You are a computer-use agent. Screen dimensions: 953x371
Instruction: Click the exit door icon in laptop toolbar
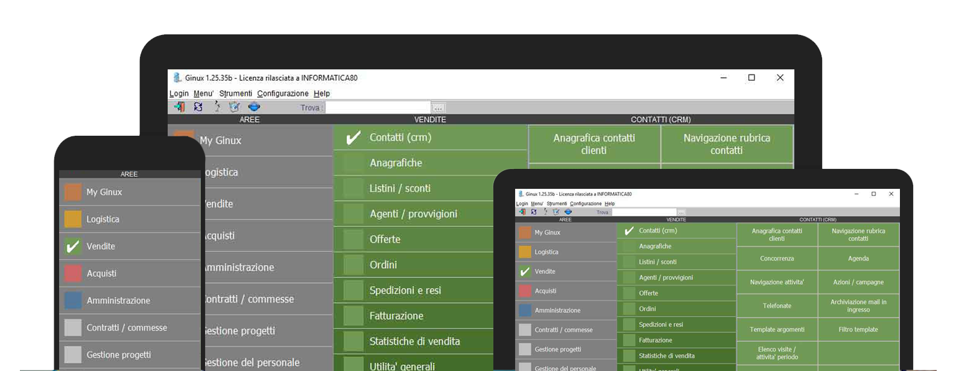[x=180, y=107]
